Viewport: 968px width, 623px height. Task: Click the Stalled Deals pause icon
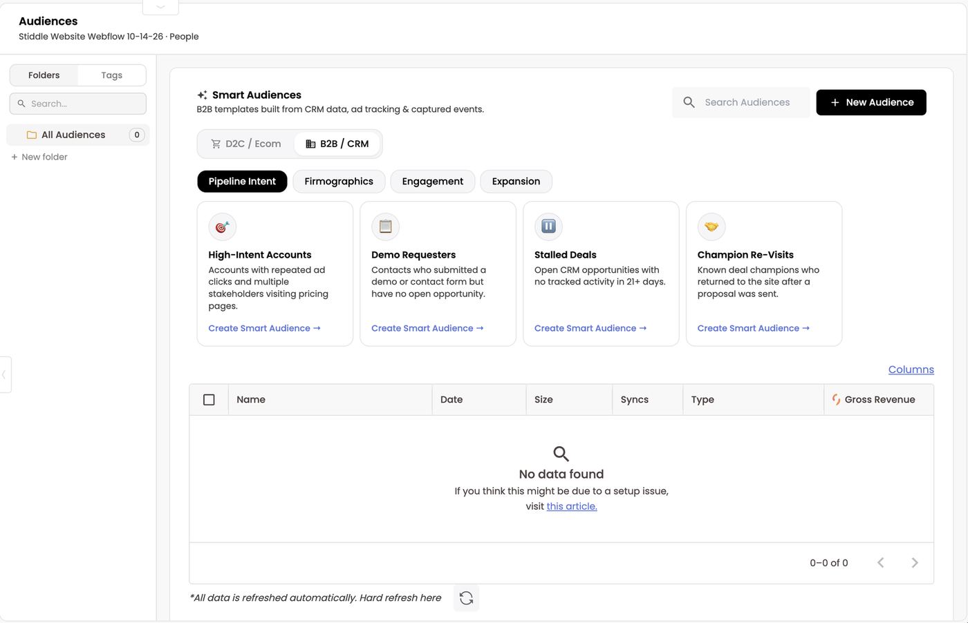coord(548,227)
